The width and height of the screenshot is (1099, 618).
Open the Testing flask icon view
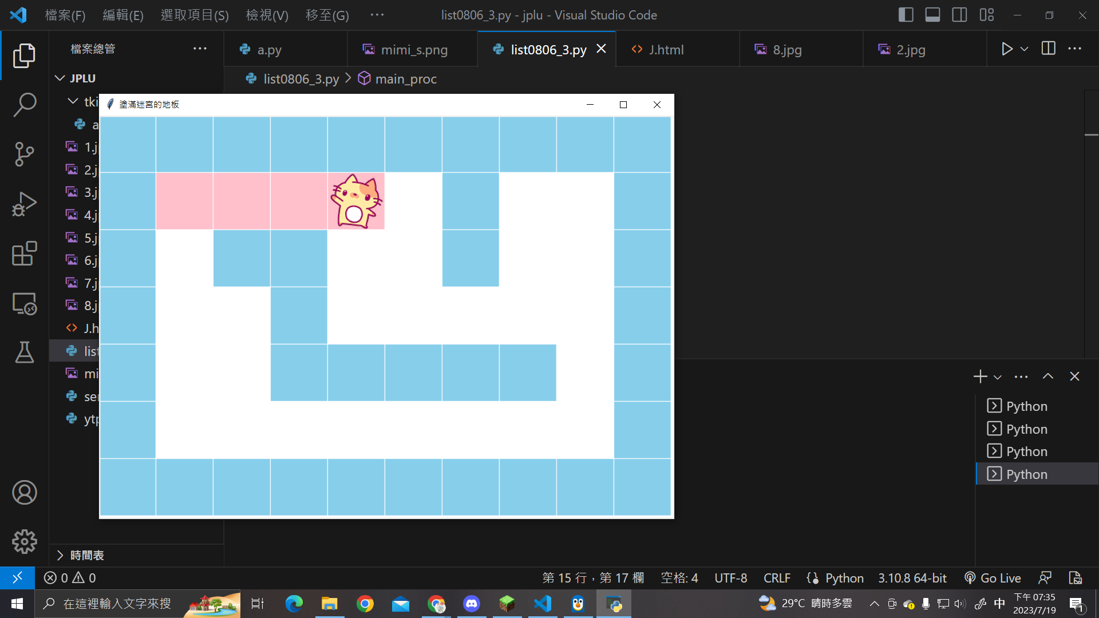(24, 352)
